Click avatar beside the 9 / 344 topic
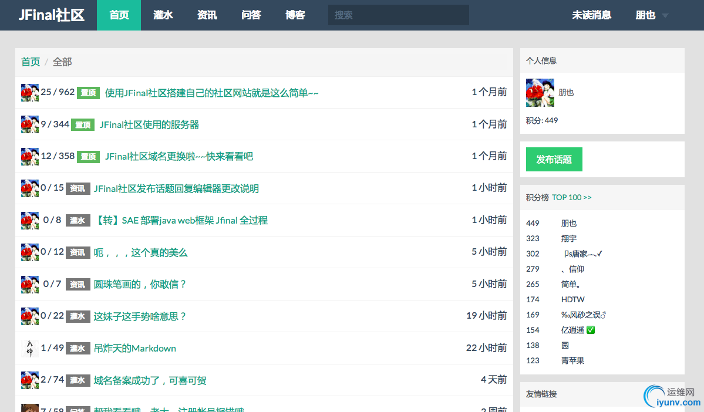Screen dimensions: 704x412 (x=29, y=124)
